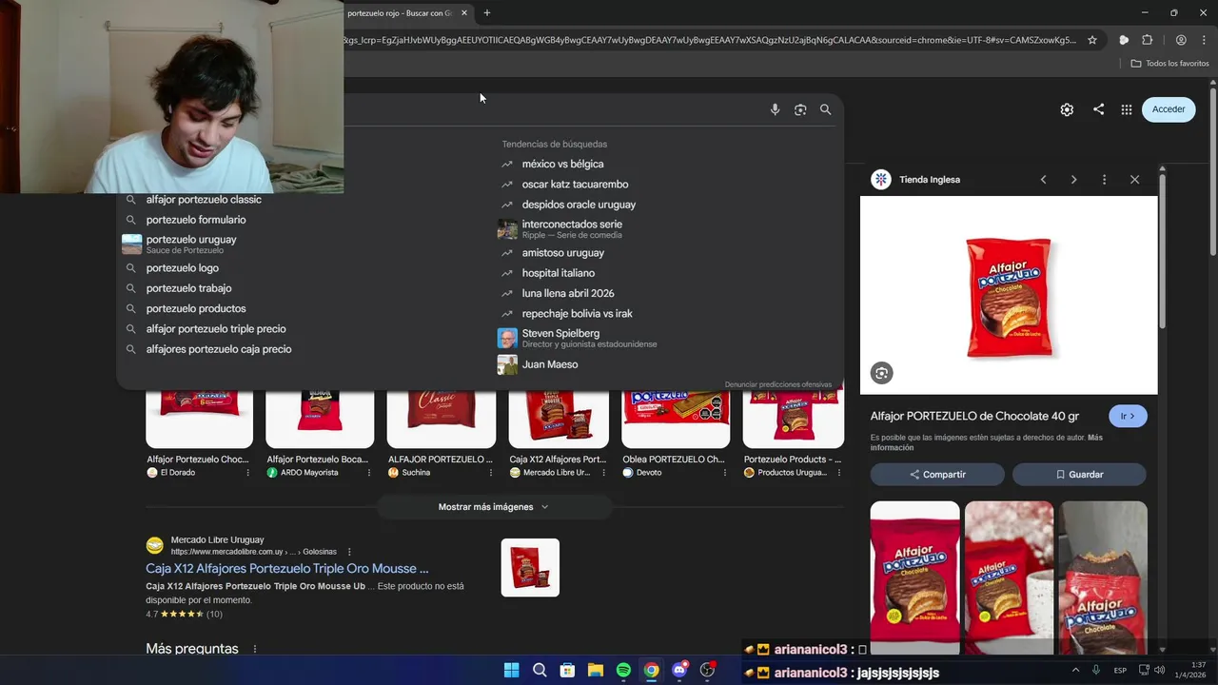
Task: Open File Explorer from taskbar
Action: 595,670
